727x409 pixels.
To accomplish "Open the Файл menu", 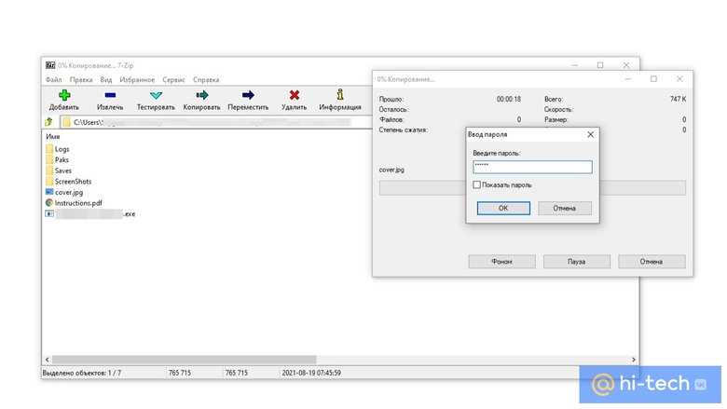I will (x=54, y=80).
